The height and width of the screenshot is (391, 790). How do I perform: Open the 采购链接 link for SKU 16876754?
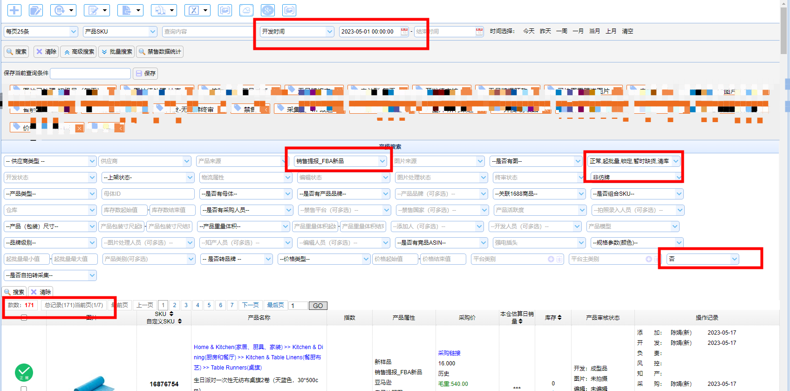449,353
